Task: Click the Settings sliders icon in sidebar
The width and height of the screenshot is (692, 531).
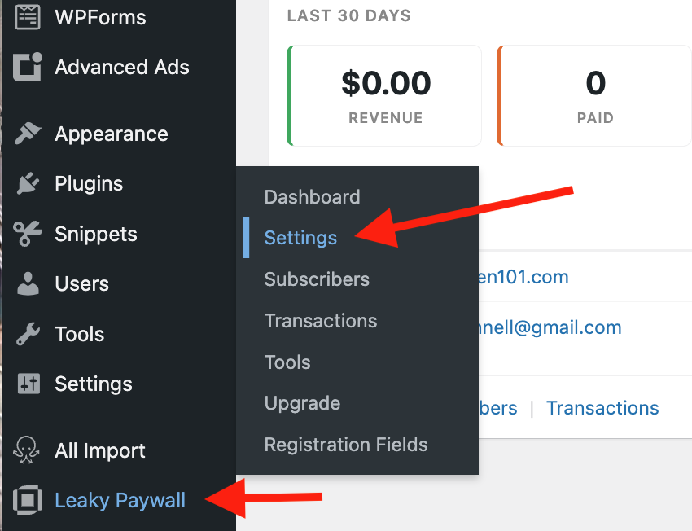Action: coord(28,384)
